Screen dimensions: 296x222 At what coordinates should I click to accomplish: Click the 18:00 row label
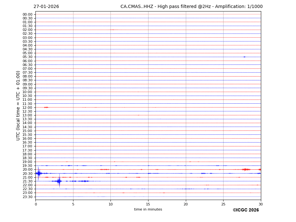[27, 154]
